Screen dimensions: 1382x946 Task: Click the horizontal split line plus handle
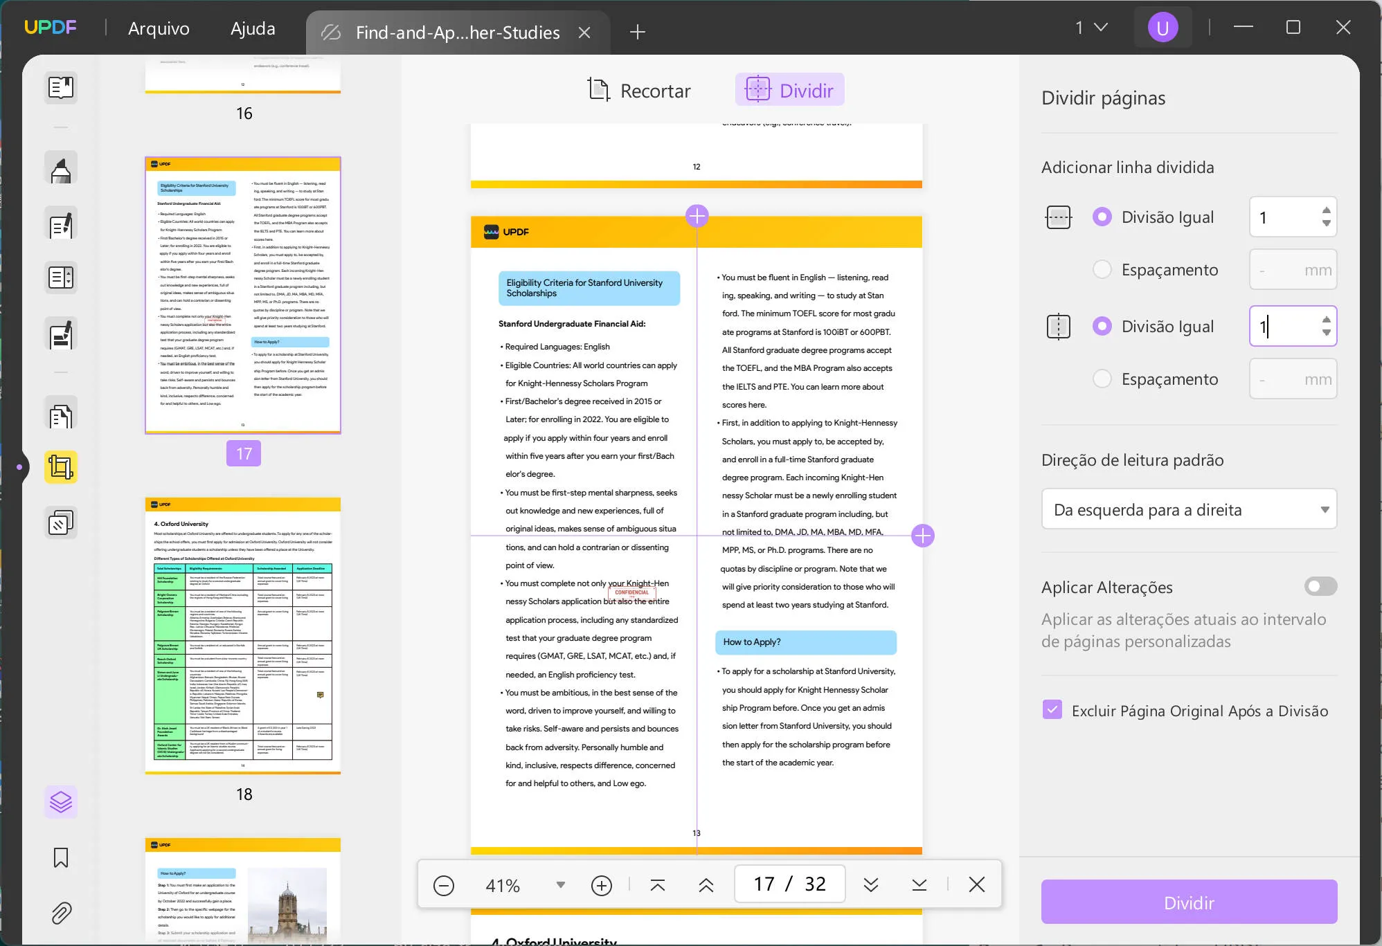click(x=923, y=536)
